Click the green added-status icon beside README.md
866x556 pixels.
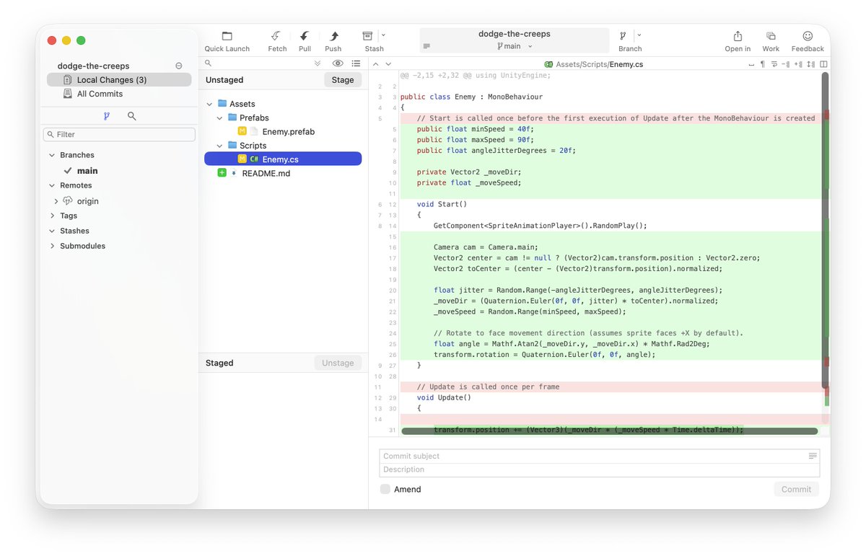222,173
